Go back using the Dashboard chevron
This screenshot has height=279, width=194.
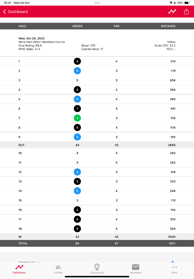pos(4,12)
